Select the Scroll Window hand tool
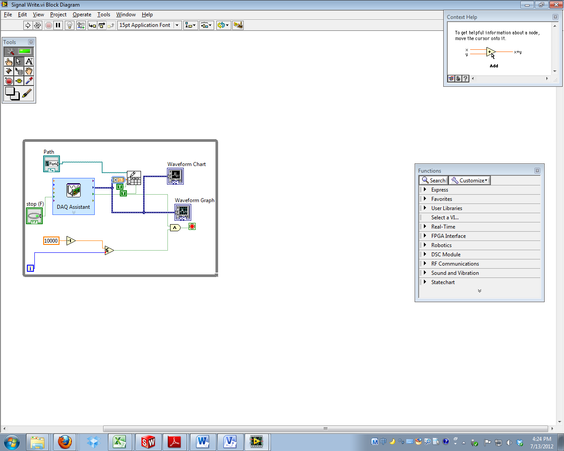The width and height of the screenshot is (564, 451). (x=29, y=71)
